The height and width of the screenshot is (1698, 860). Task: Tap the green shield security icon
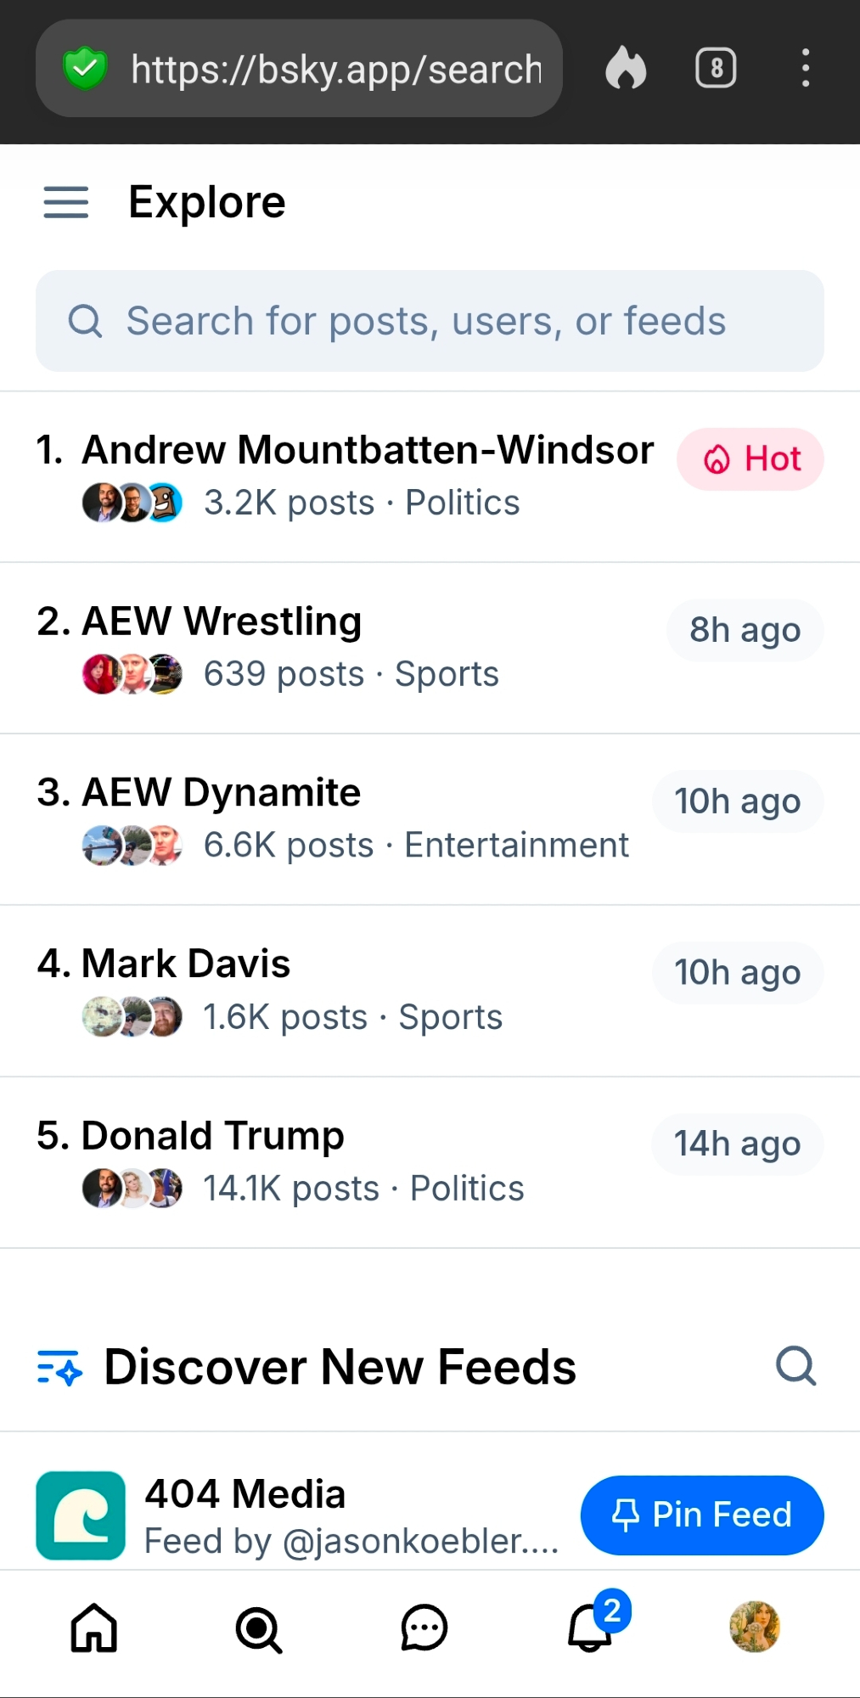[x=85, y=69]
